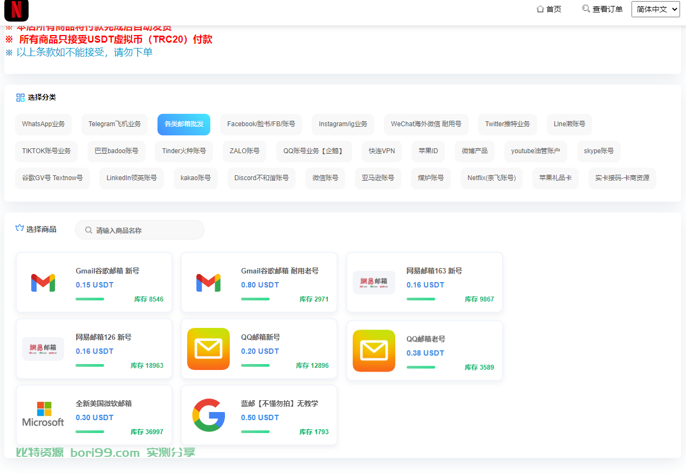Select the Twitter推特业务 category
The height and width of the screenshot is (473, 686).
[x=507, y=124]
